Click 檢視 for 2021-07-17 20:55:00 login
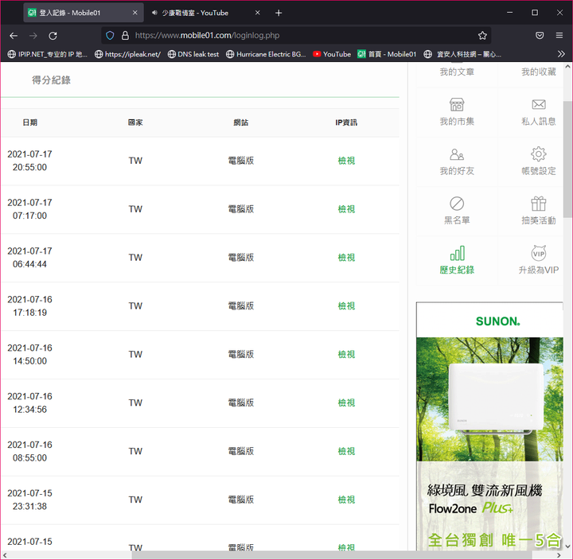Viewport: 573px width, 560px height. pyautogui.click(x=346, y=161)
